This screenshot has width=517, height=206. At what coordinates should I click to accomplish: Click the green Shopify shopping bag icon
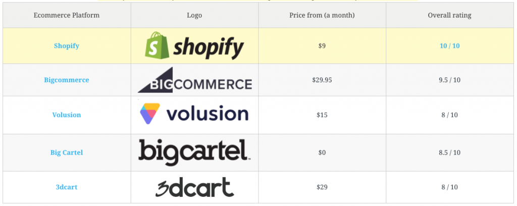pyautogui.click(x=157, y=45)
